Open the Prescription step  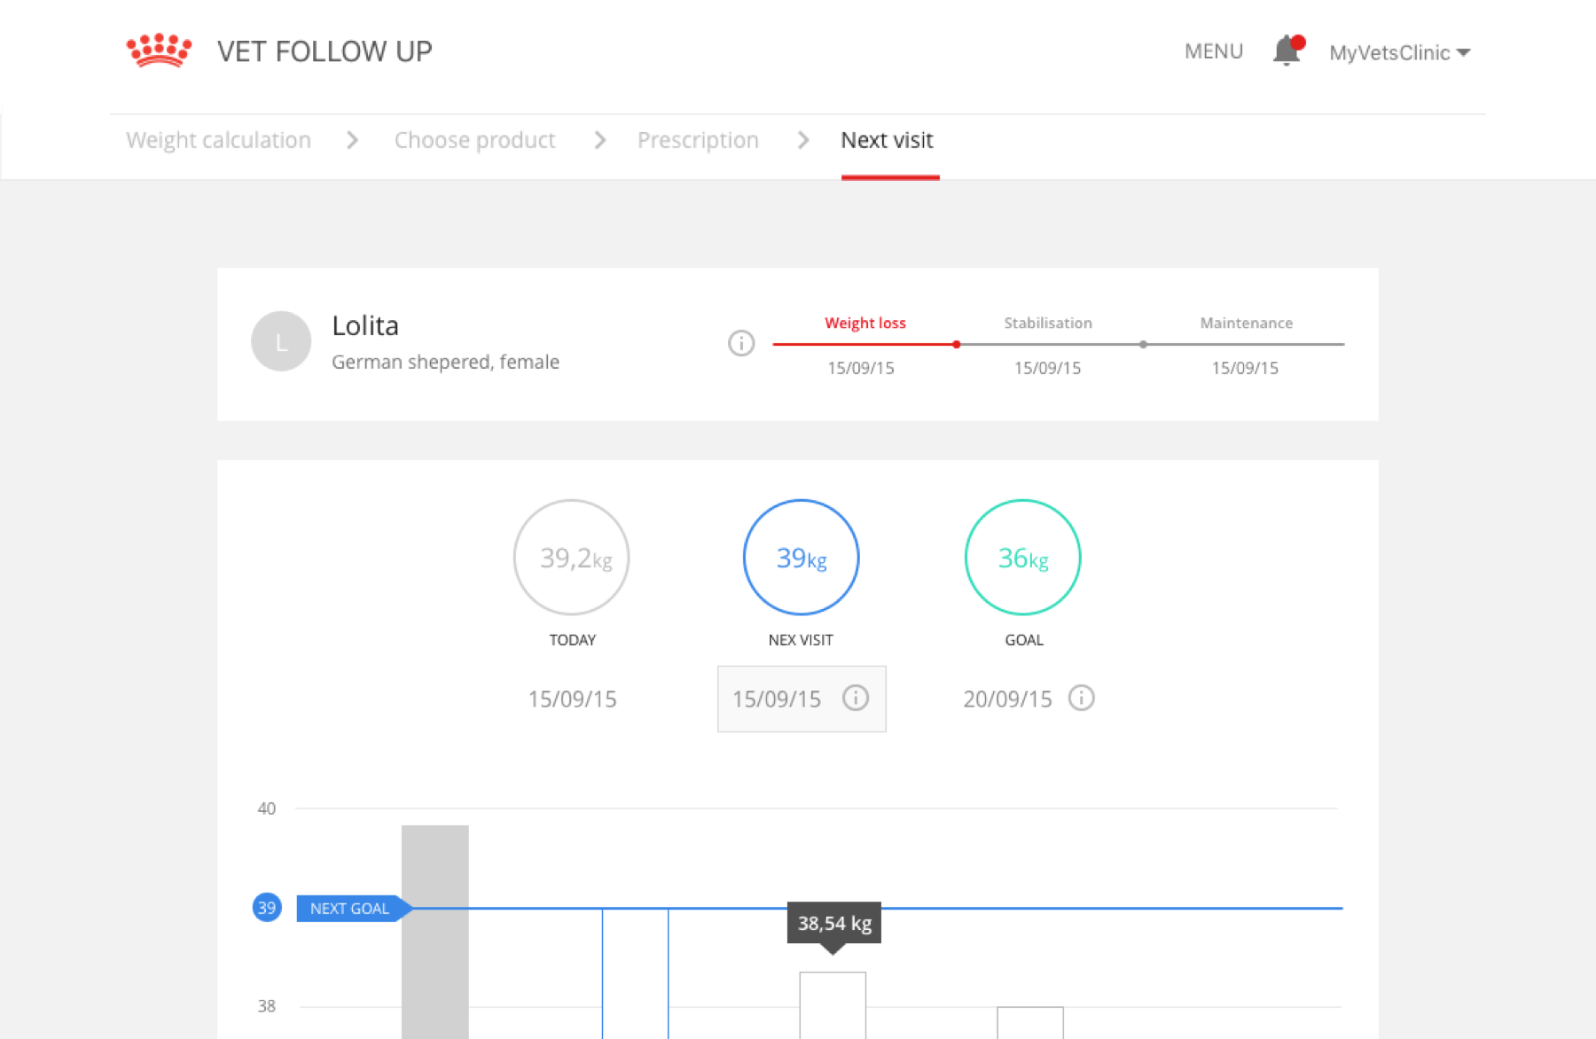click(698, 140)
